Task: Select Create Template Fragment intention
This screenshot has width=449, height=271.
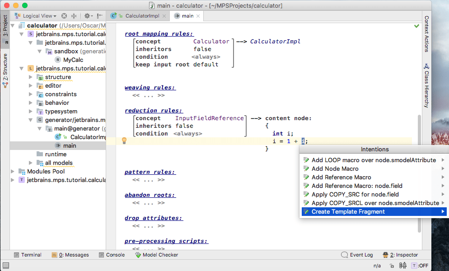Action: pyautogui.click(x=348, y=211)
